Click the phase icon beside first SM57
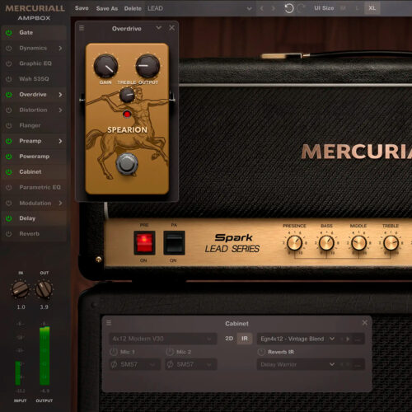The width and height of the screenshot is (412, 412). pyautogui.click(x=114, y=364)
